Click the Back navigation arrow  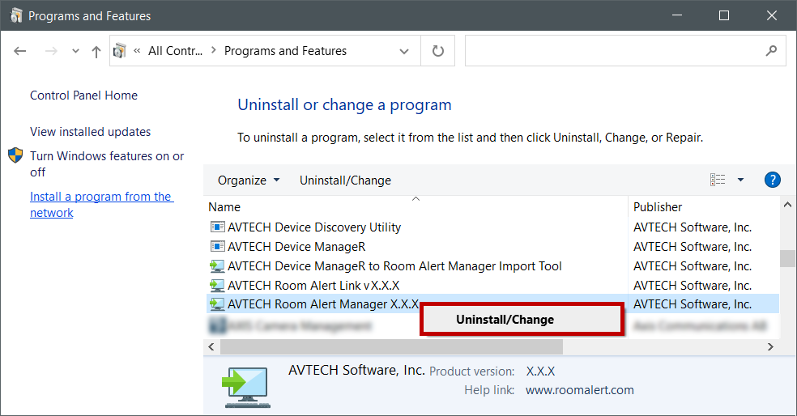(20, 51)
